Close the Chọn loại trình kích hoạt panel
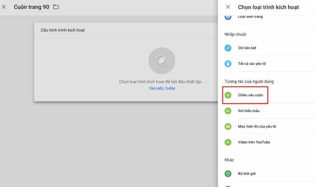Screen dimensions: 315x187 pyautogui.click(x=228, y=7)
